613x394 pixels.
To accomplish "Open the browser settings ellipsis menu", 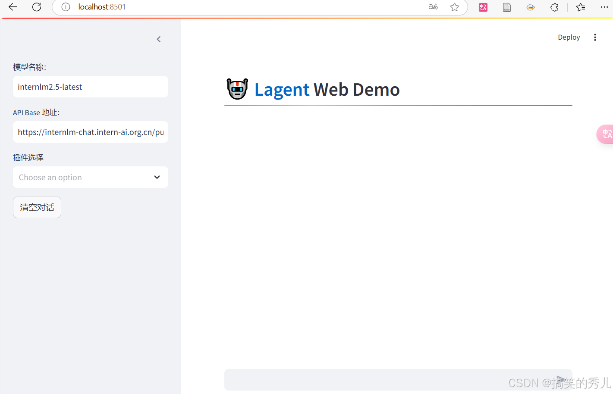I will [604, 7].
